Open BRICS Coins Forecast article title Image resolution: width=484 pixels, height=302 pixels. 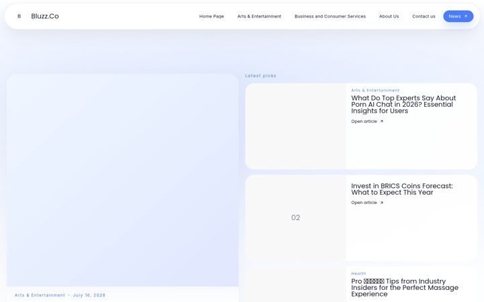pos(401,189)
